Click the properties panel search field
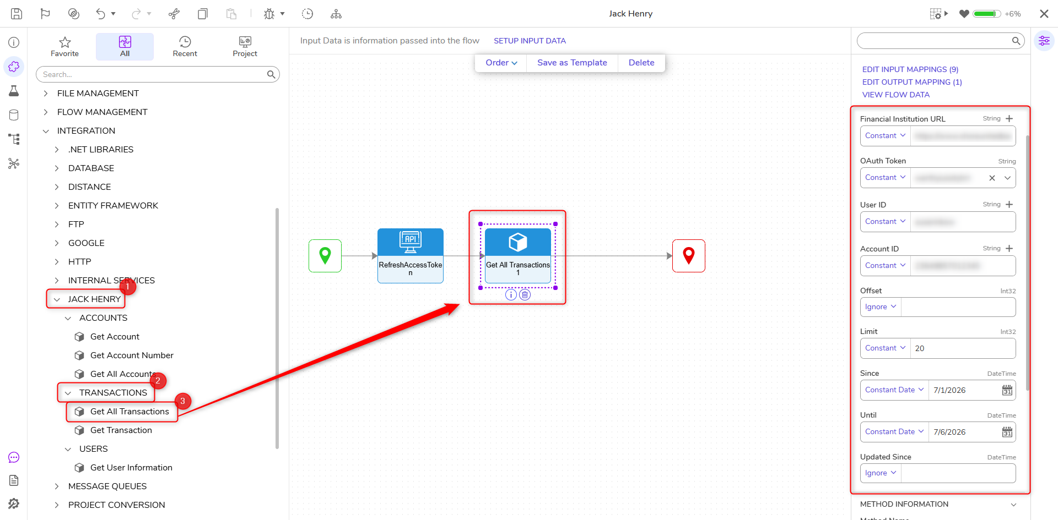Image resolution: width=1058 pixels, height=520 pixels. [941, 41]
